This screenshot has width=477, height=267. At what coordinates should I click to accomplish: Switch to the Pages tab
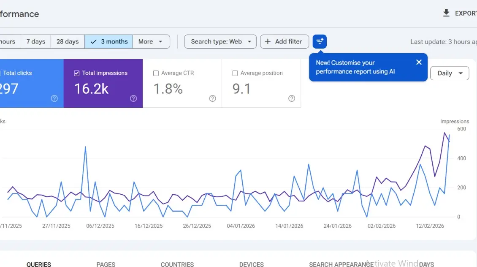tap(106, 264)
